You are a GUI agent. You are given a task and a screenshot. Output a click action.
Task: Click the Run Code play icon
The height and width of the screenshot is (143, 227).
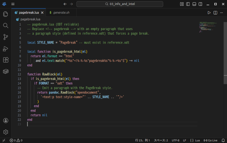(x=209, y=12)
